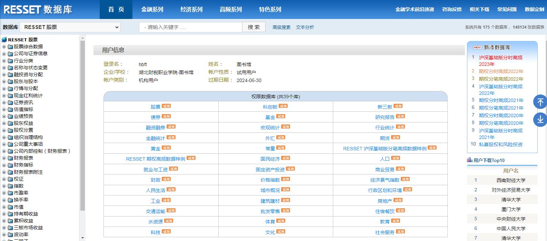The width and height of the screenshot is (547, 241).
Task: Open the 宏观统计 database link
Action: [270, 128]
